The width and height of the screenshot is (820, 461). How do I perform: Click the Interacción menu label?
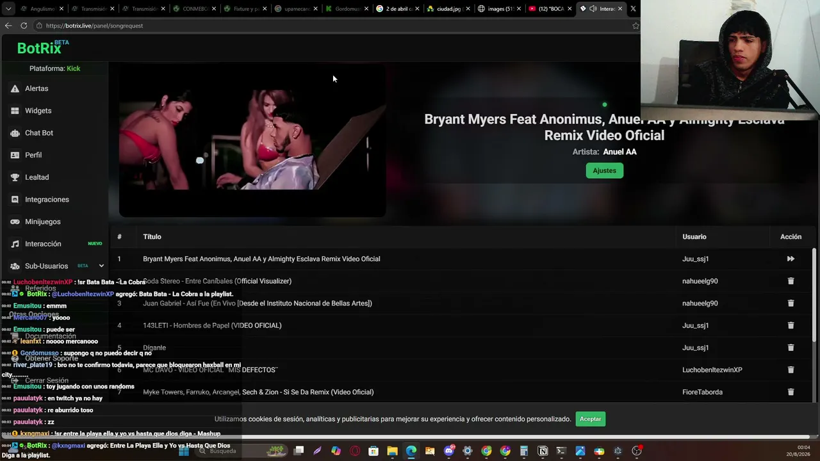pos(43,244)
